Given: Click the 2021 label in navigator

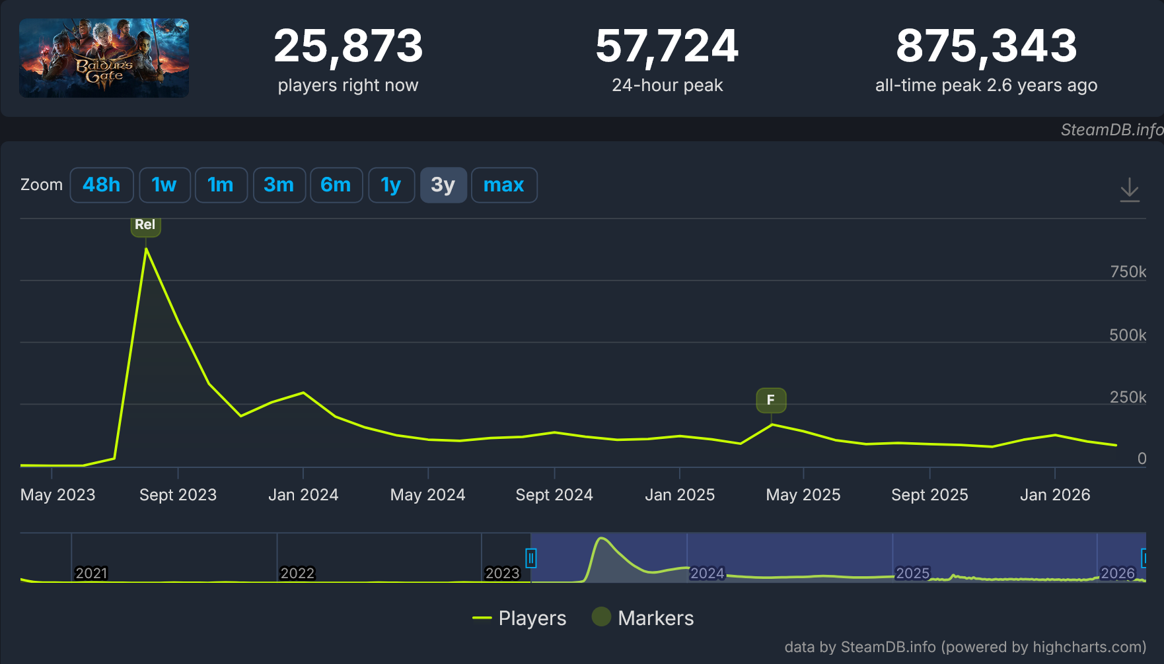Looking at the screenshot, I should pos(91,573).
